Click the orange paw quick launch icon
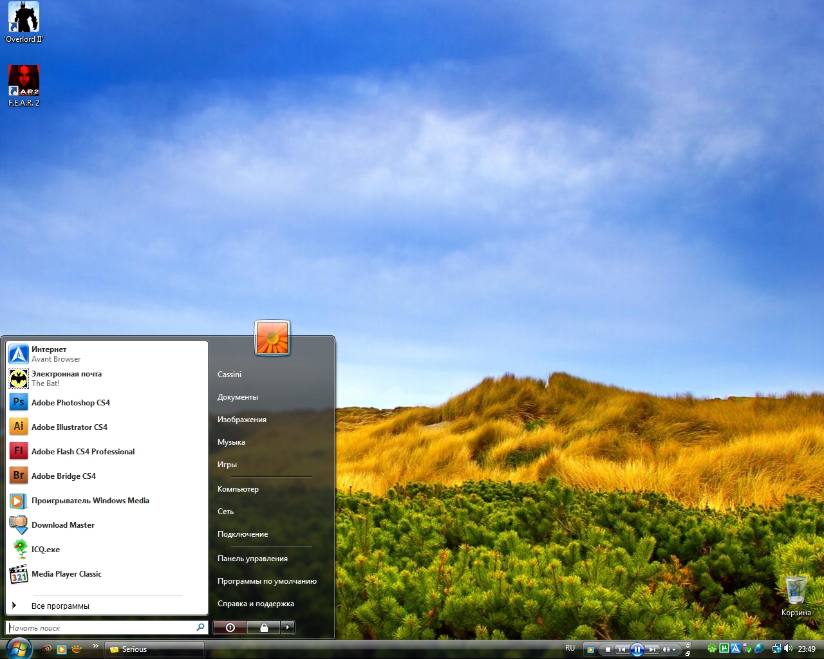824x659 pixels. (77, 649)
